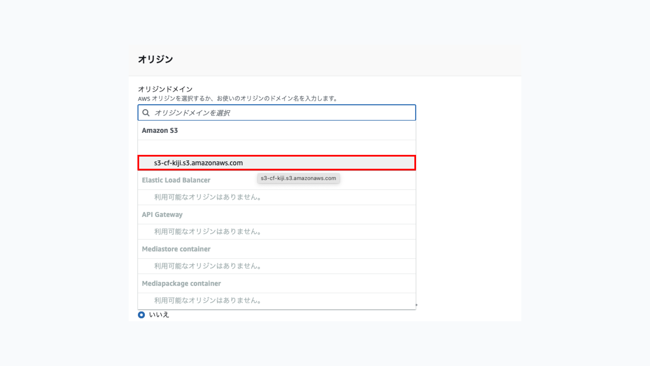650x366 pixels.
Task: Click the オリジンドメイン field label
Action: (165, 89)
